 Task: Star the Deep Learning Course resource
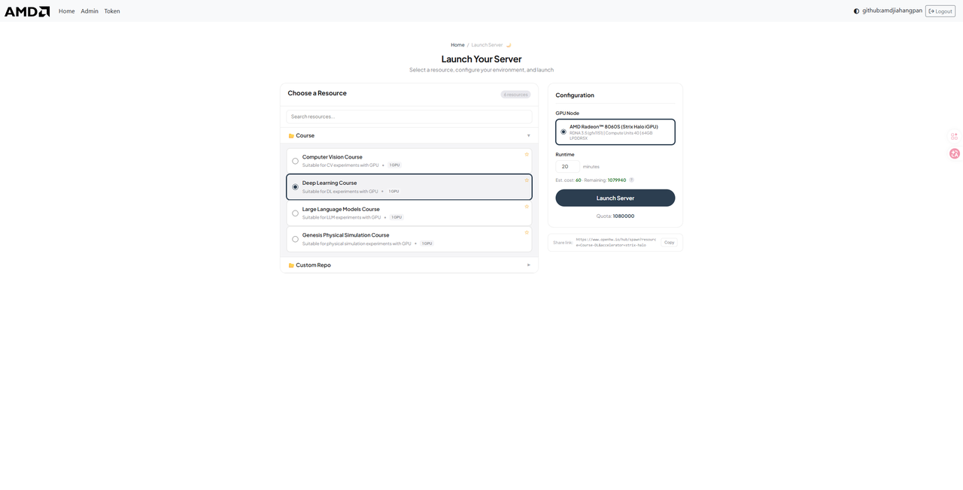[x=527, y=180]
